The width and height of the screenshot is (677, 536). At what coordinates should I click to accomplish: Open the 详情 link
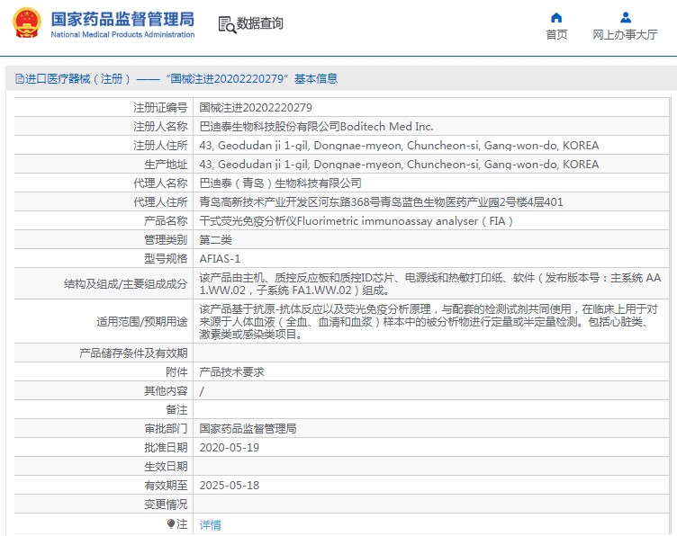[211, 525]
